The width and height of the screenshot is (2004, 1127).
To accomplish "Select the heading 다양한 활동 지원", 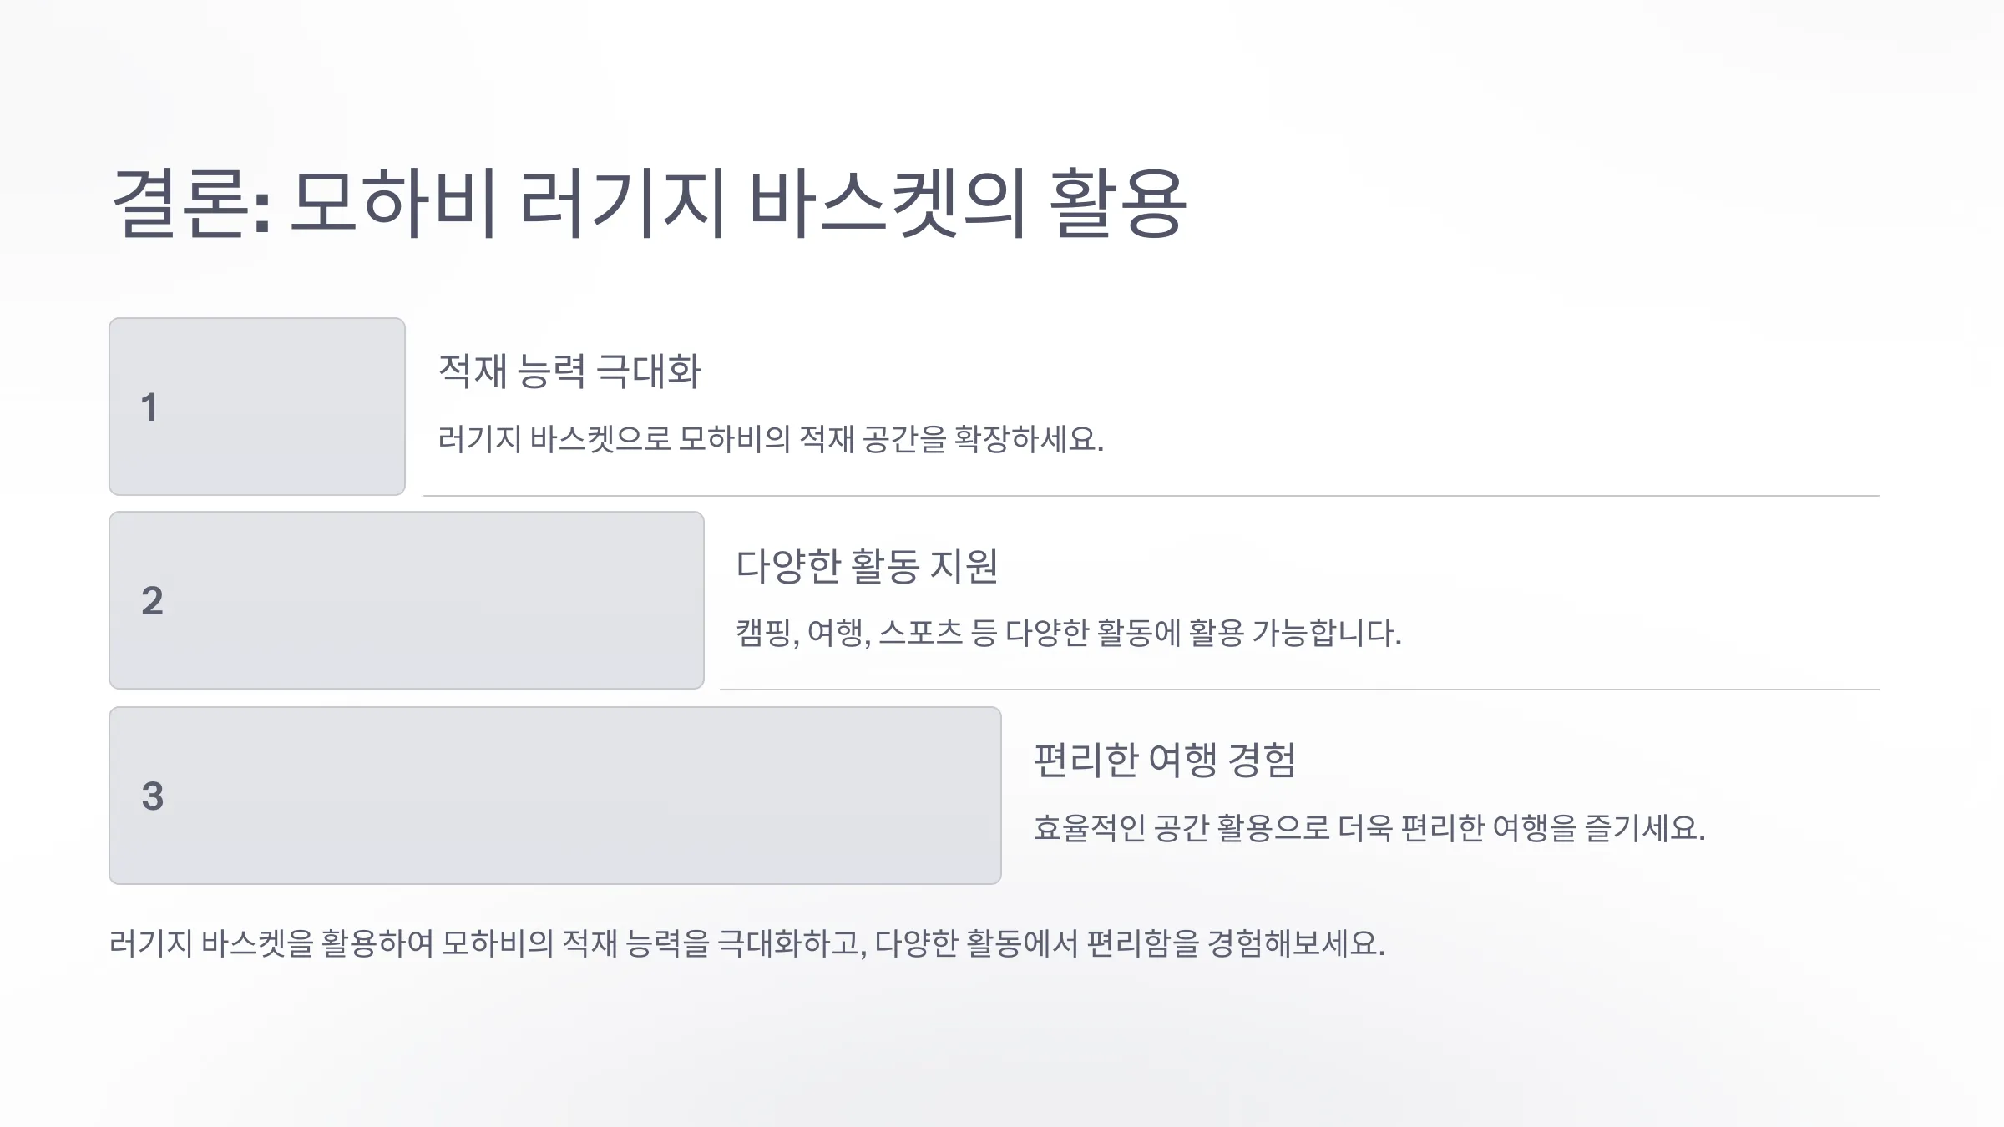I will pyautogui.click(x=867, y=565).
